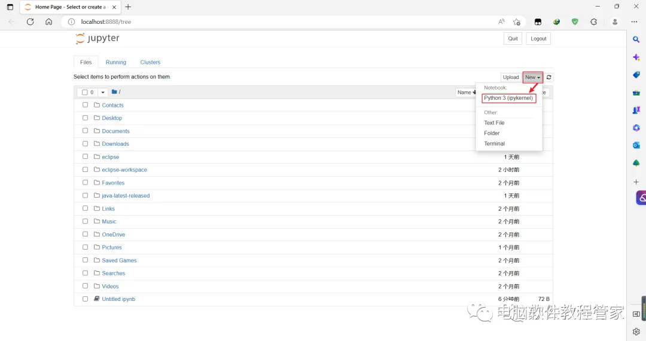Go to the browser home icon
Viewport: 646px width, 341px height.
click(48, 22)
